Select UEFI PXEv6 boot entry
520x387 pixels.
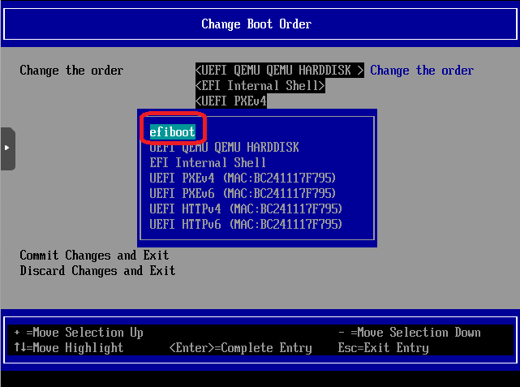[x=243, y=193]
